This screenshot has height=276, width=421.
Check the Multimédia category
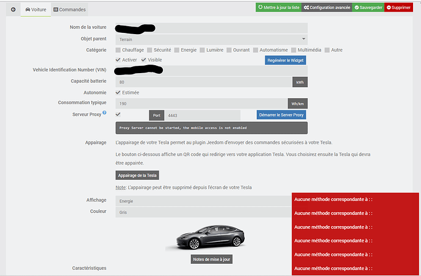293,50
